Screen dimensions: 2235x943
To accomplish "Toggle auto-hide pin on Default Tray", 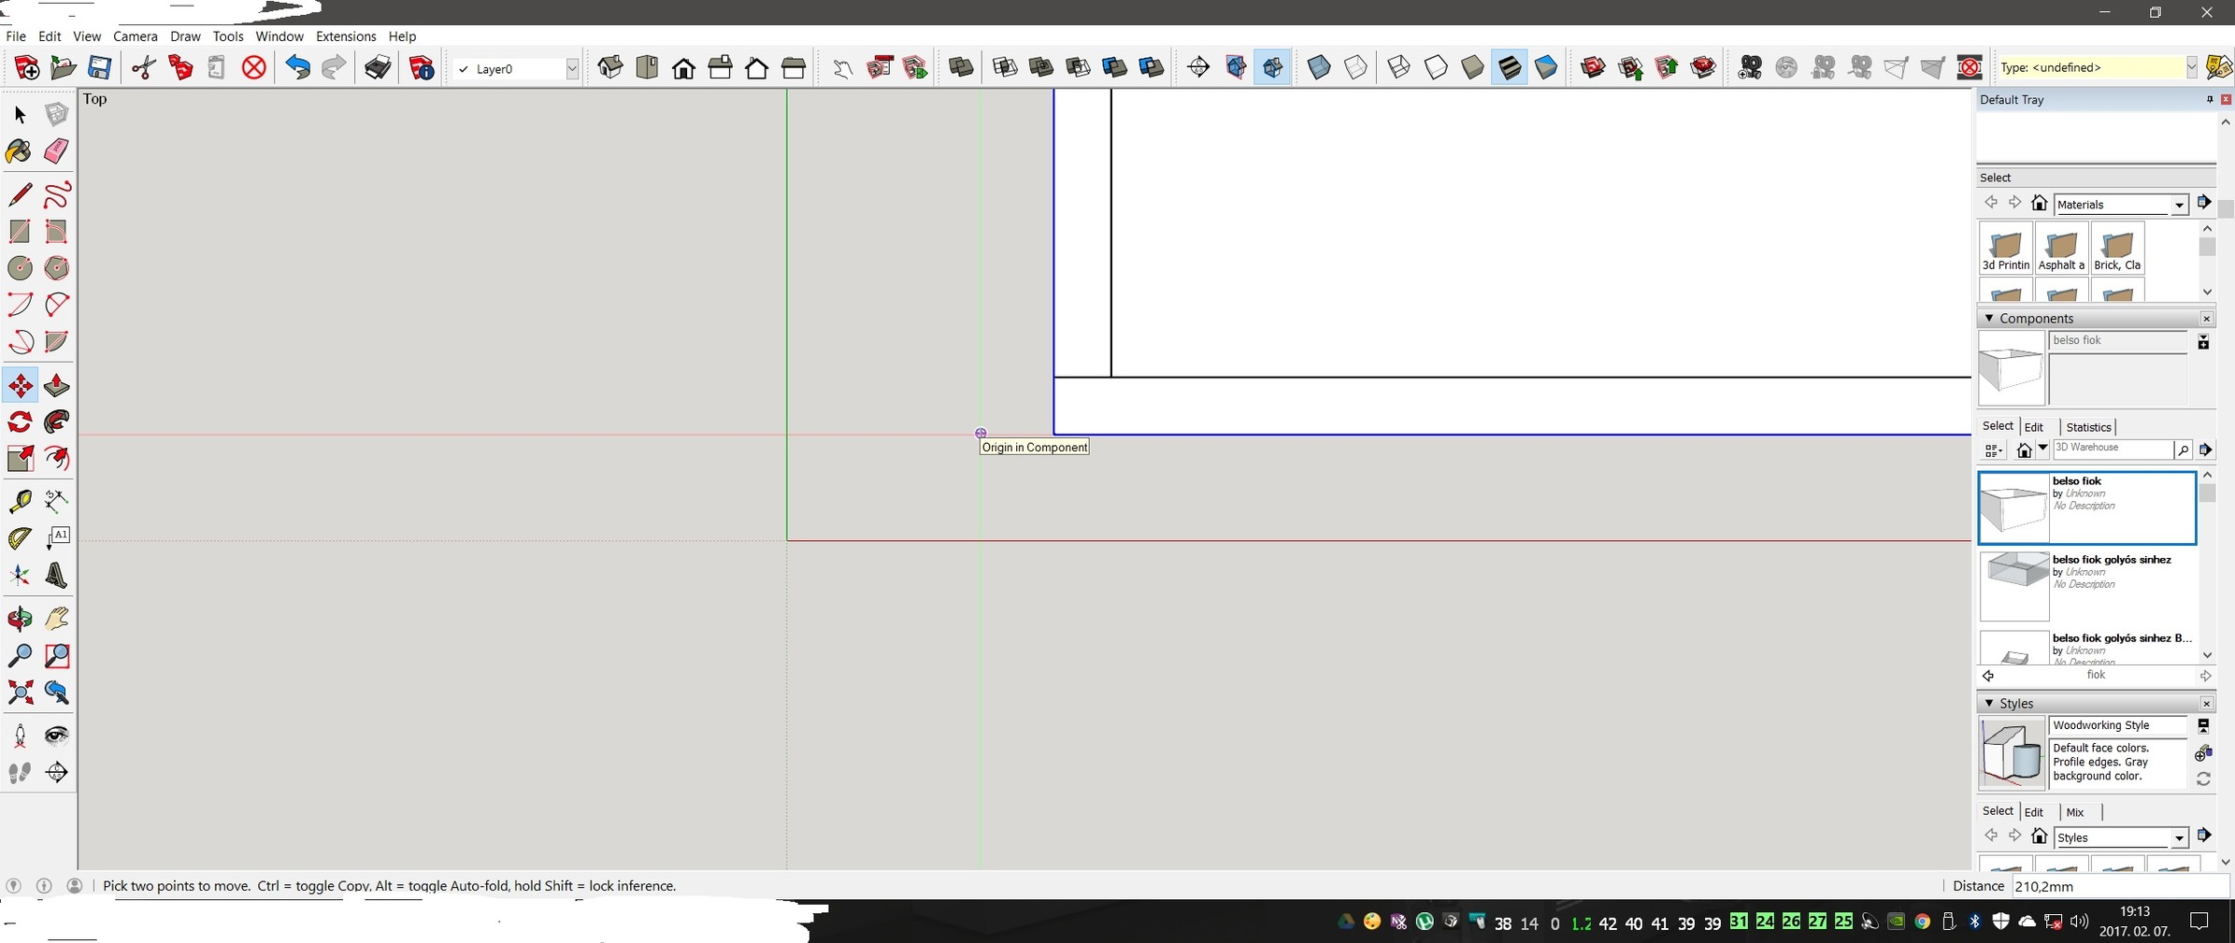I will pyautogui.click(x=2210, y=99).
